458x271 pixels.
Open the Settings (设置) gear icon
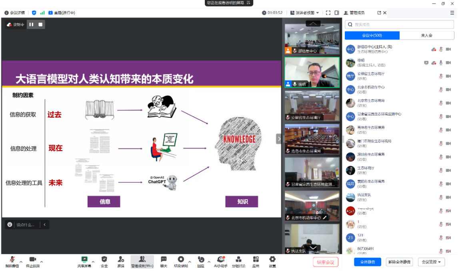[272, 260]
